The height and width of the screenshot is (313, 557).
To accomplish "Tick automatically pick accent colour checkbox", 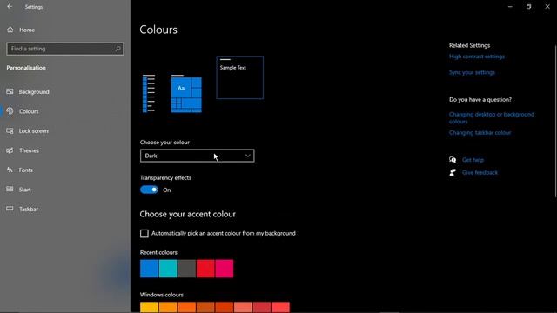I will (x=144, y=234).
